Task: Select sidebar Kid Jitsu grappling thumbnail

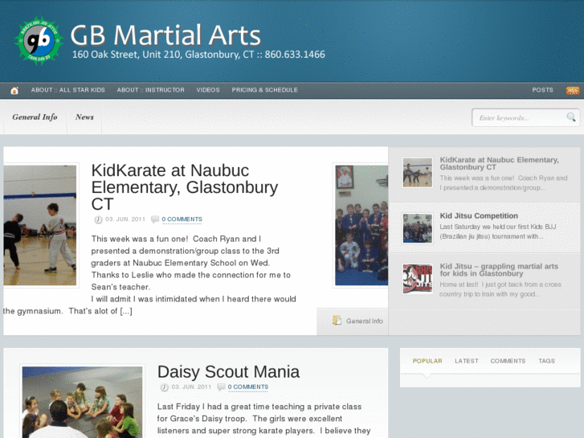Action: [x=418, y=278]
